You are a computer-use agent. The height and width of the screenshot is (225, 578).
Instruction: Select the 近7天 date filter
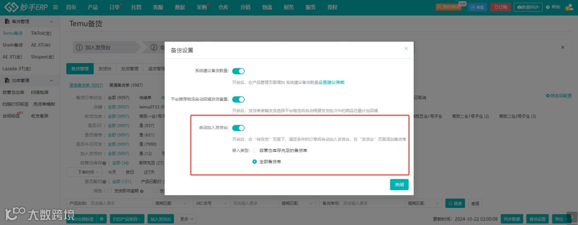pos(149,172)
